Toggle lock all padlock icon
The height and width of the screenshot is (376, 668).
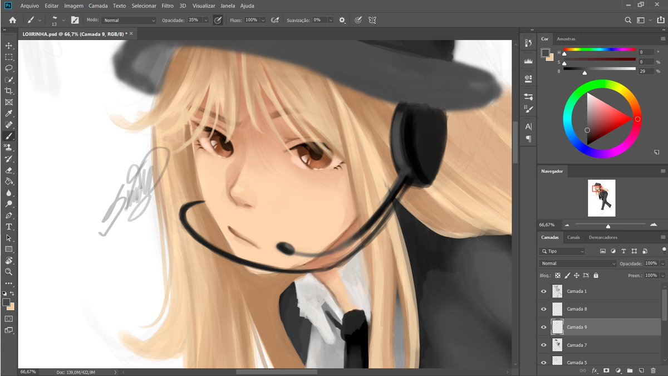[x=596, y=275]
